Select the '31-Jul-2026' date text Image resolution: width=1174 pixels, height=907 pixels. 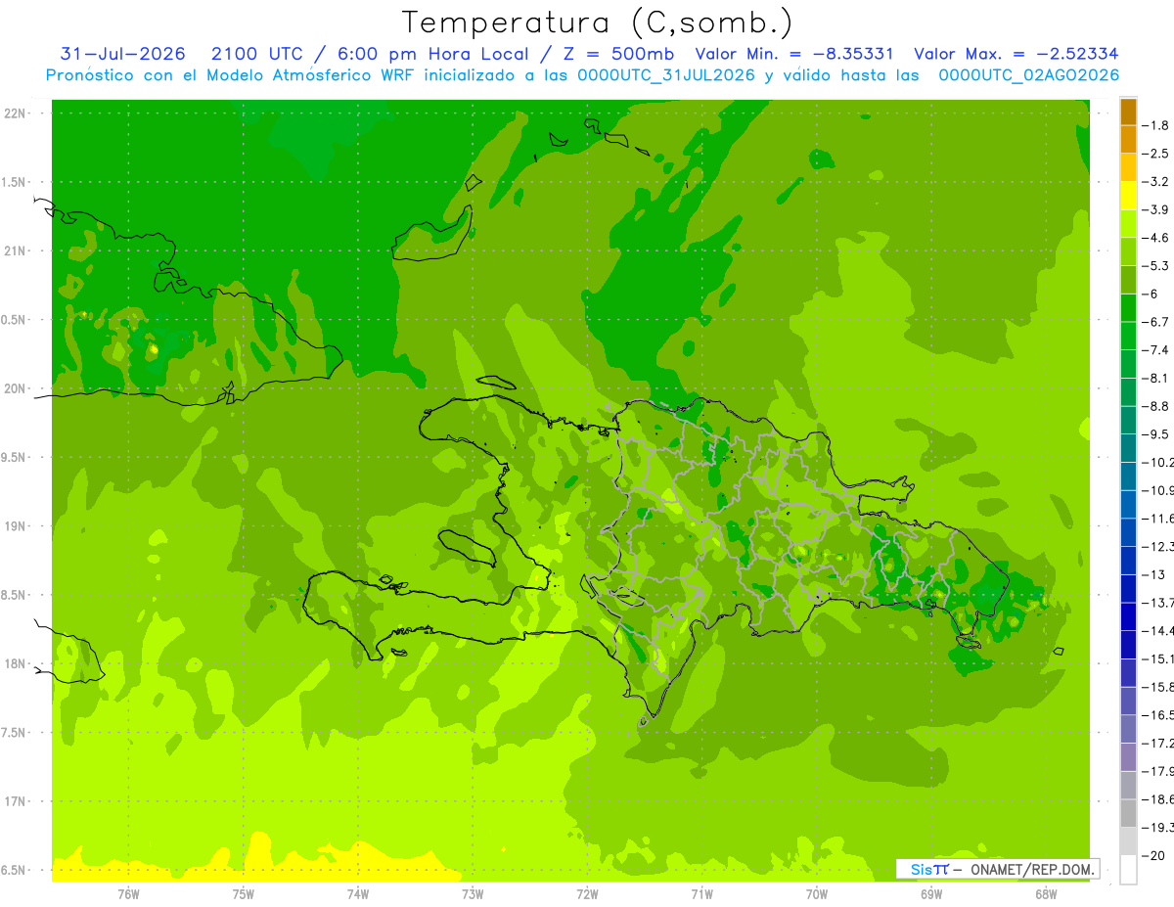click(122, 54)
